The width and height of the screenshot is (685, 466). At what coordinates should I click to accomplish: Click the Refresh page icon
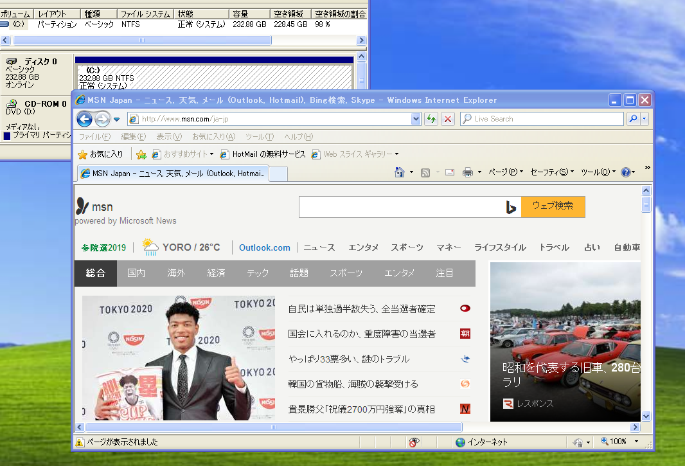[431, 119]
